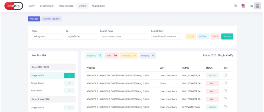The width and height of the screenshot is (264, 112).
Task: Click the 'Date : 2 May 2020' header
Action: [x=53, y=99]
